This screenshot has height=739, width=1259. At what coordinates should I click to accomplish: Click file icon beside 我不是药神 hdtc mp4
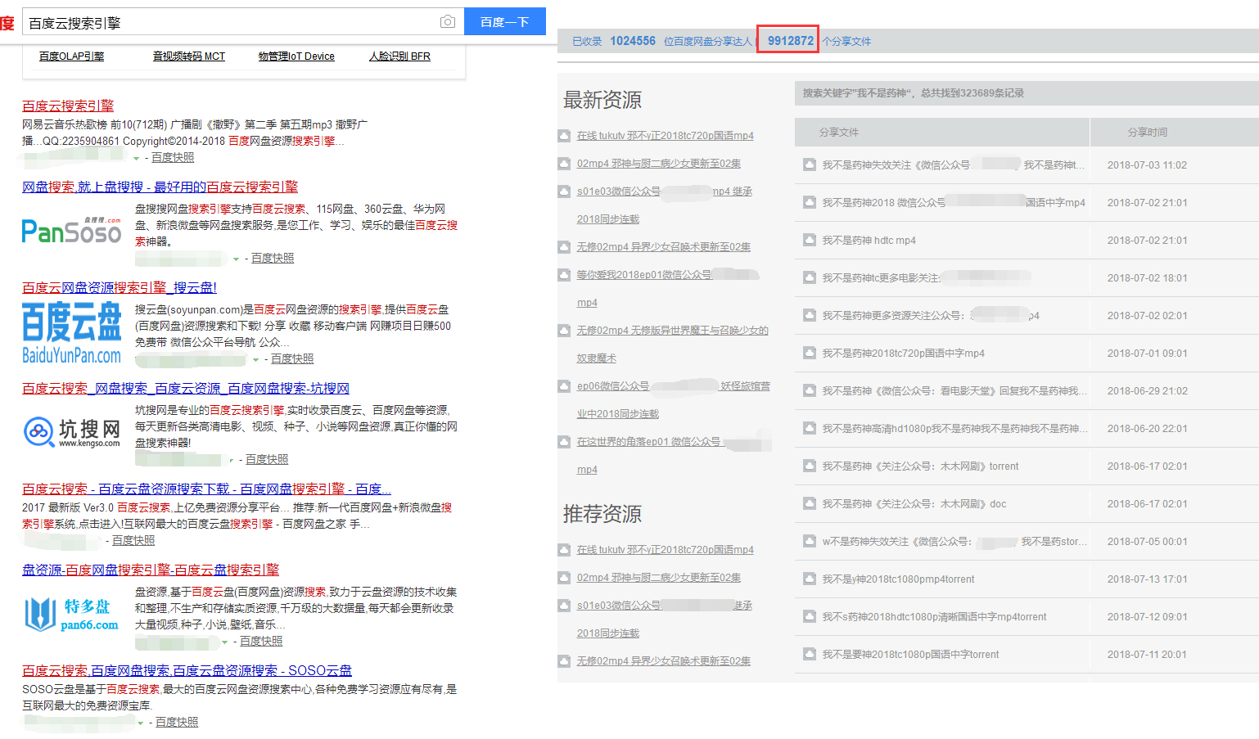click(x=809, y=240)
